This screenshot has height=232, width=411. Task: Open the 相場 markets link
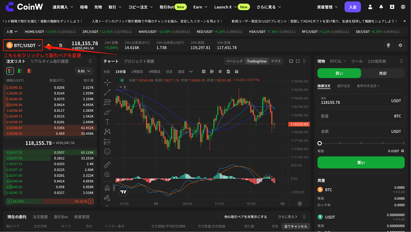tap(84, 7)
